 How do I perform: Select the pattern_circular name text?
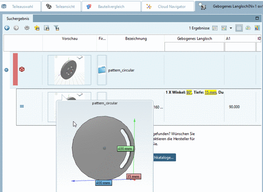pyautogui.click(x=121, y=70)
